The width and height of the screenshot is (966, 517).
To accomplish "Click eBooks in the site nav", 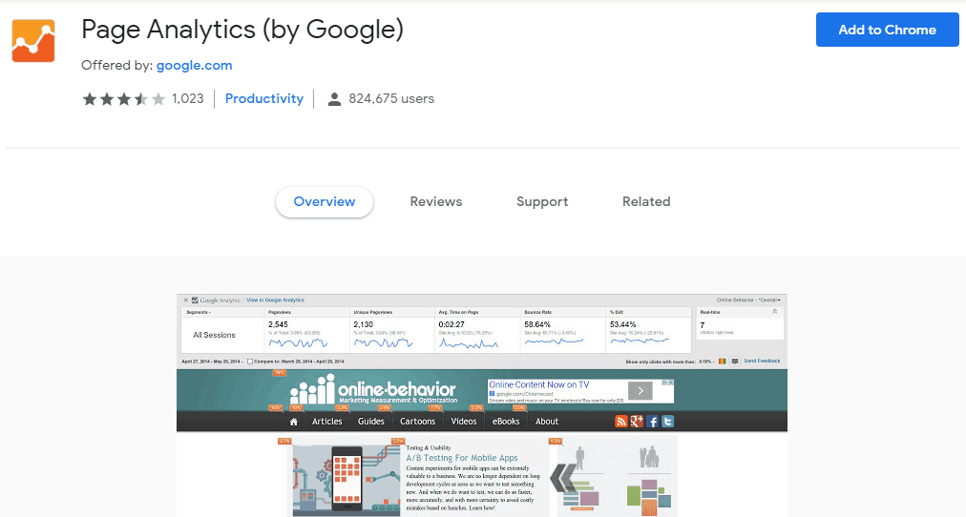I will pyautogui.click(x=506, y=422).
